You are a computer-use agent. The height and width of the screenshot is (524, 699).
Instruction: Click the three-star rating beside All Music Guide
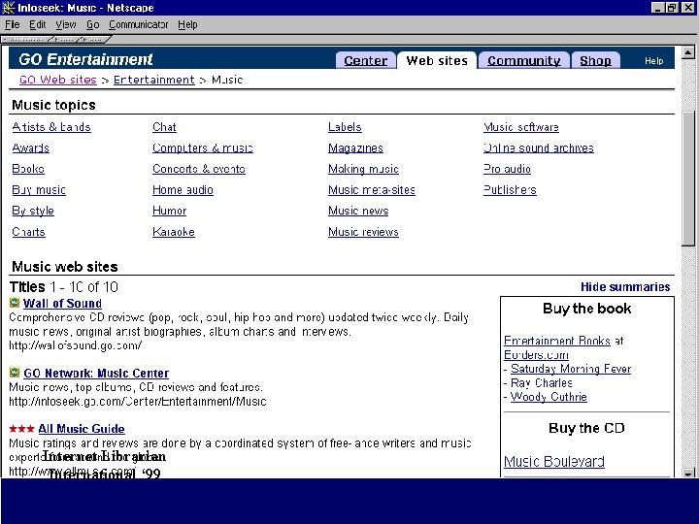21,429
